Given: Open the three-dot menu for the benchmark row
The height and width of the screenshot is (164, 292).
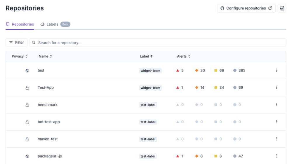Looking at the screenshot, I should (x=276, y=105).
